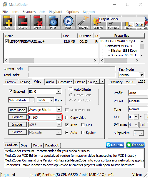Click the file list horizontal scrollbar
The width and height of the screenshot is (148, 178).
pyautogui.click(x=51, y=60)
